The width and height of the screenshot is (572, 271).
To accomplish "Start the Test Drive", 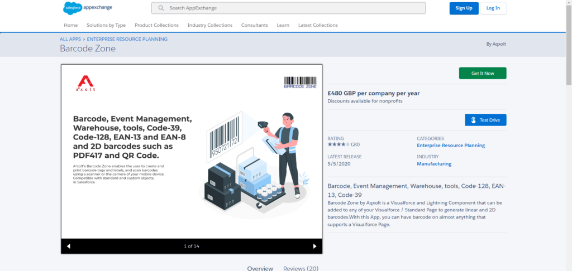I will (485, 120).
